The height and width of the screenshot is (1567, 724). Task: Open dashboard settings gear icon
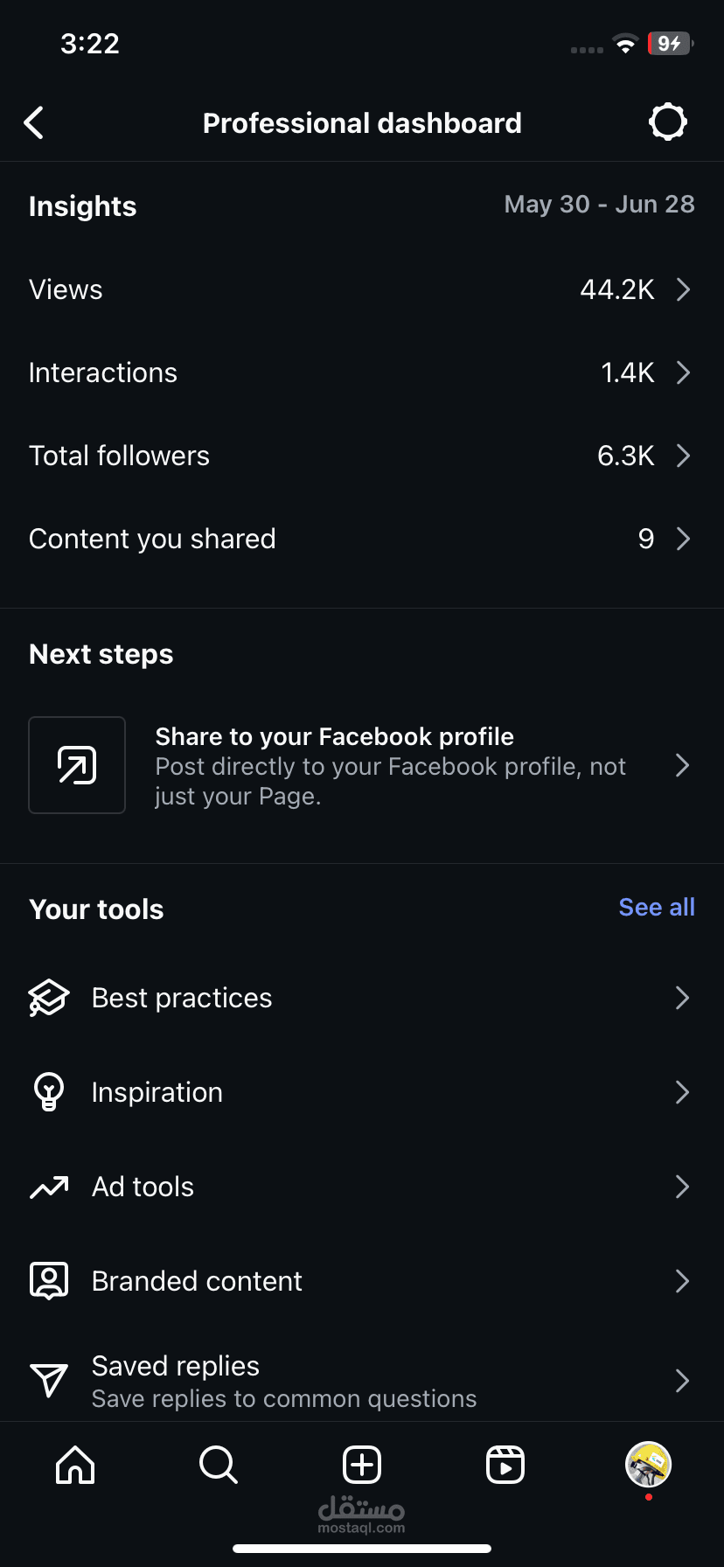tap(668, 122)
